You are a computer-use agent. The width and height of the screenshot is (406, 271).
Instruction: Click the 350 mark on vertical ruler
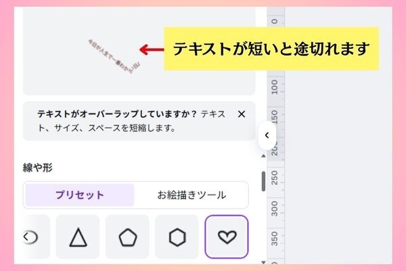click(x=275, y=238)
